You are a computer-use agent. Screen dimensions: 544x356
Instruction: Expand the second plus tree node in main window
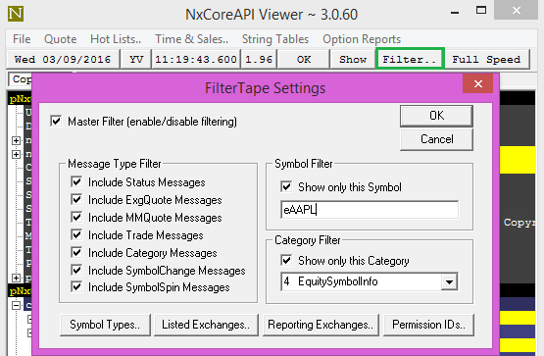point(16,154)
